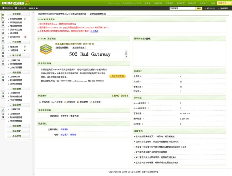This screenshot has width=232, height=176.
Task: Click the 查看更多 link
Action: pos(74,116)
